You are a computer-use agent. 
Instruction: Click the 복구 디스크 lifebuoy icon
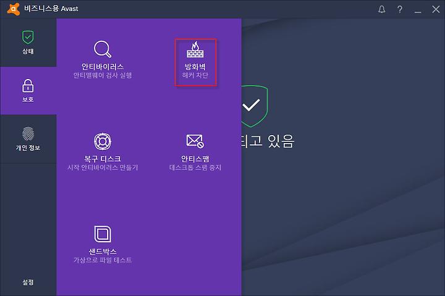103,141
